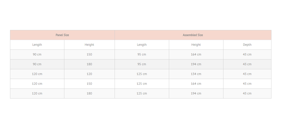
Task: Click Panel Size Height column header
Action: point(89,45)
